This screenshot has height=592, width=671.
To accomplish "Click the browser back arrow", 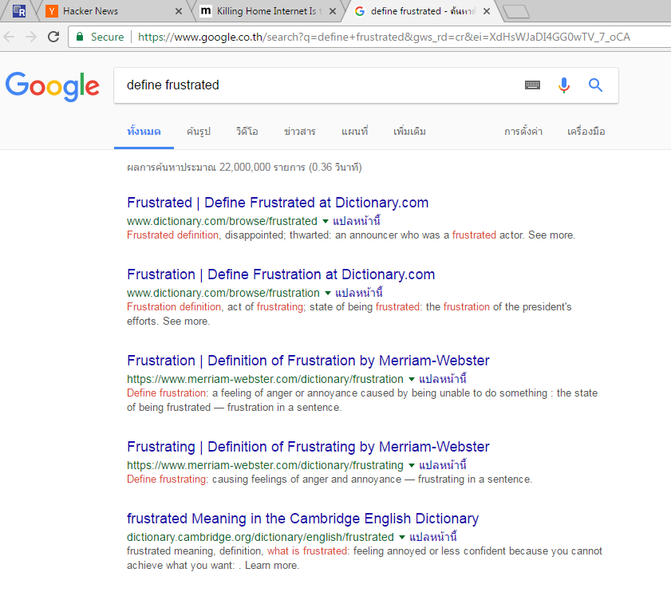I will click(10, 37).
